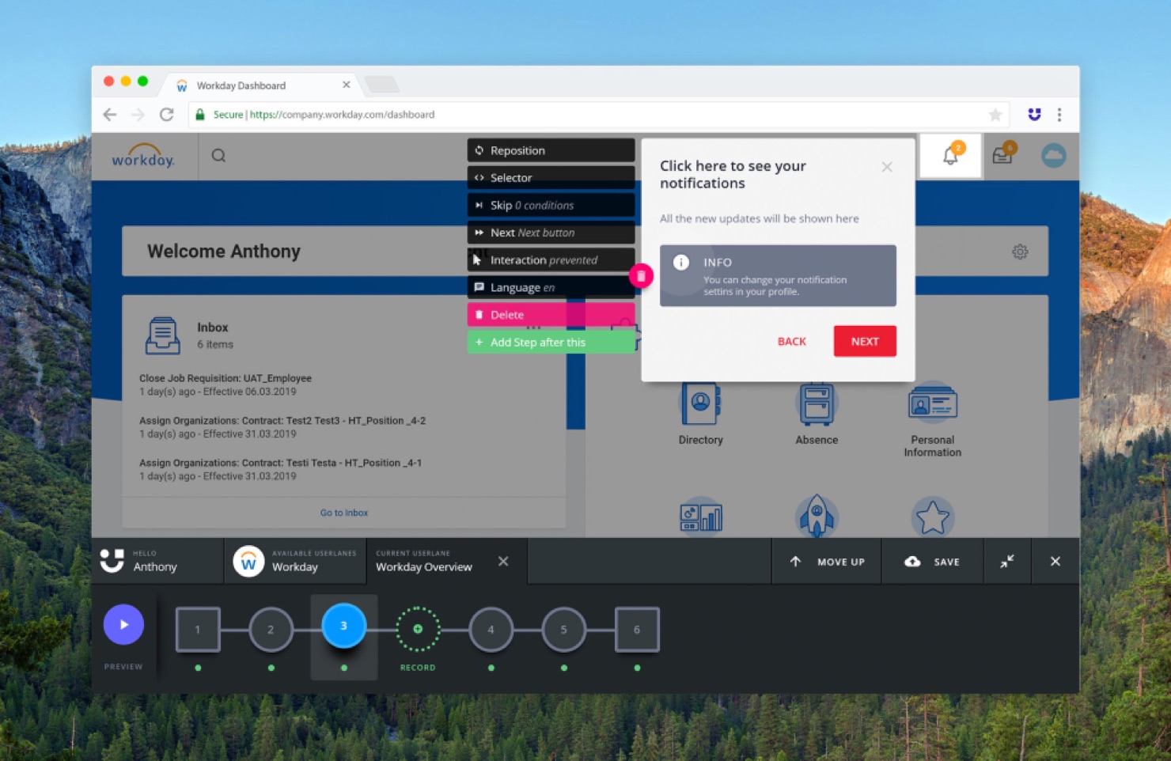Viewport: 1171px width, 761px height.
Task: Toggle Interaction prevented option
Action: pyautogui.click(x=551, y=259)
